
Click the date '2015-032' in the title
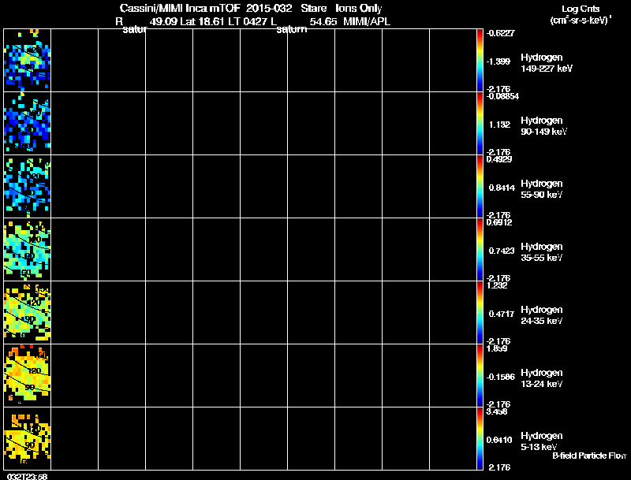(269, 9)
